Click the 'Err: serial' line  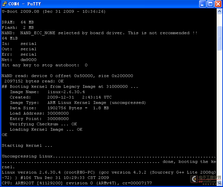(x=19, y=54)
